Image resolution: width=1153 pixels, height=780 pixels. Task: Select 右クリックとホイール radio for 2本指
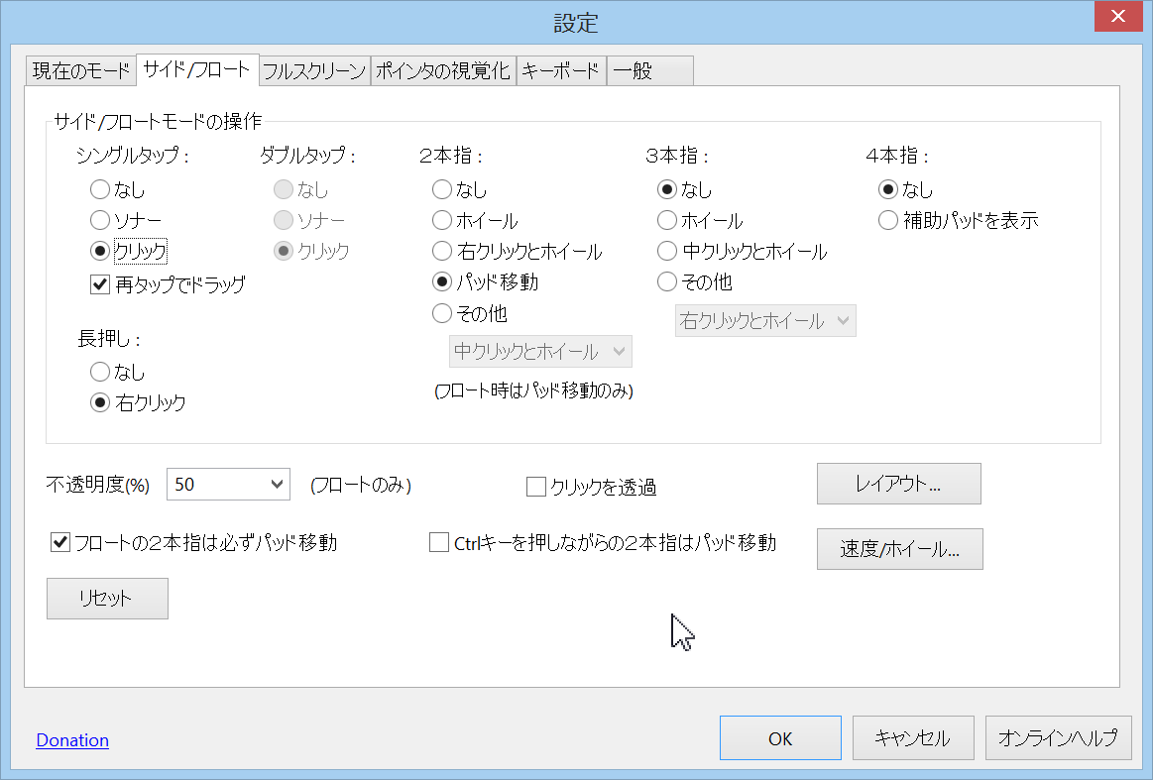[x=443, y=252]
